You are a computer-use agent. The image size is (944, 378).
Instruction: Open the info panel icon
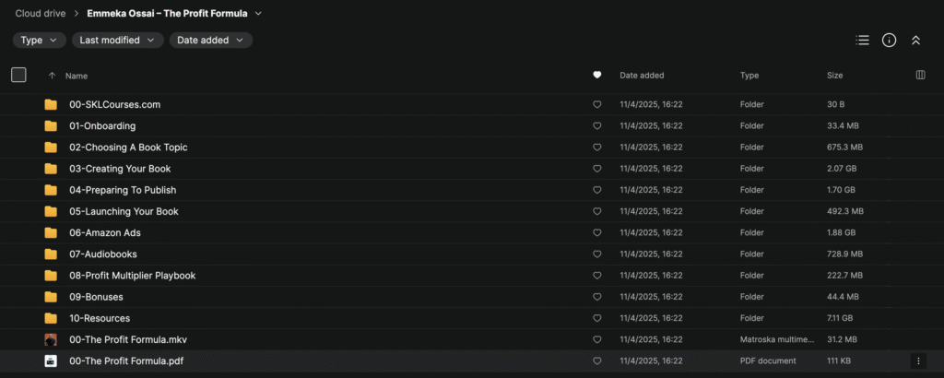pos(889,41)
